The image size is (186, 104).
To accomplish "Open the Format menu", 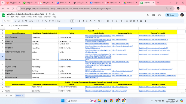I will pyautogui.click(x=29, y=17).
